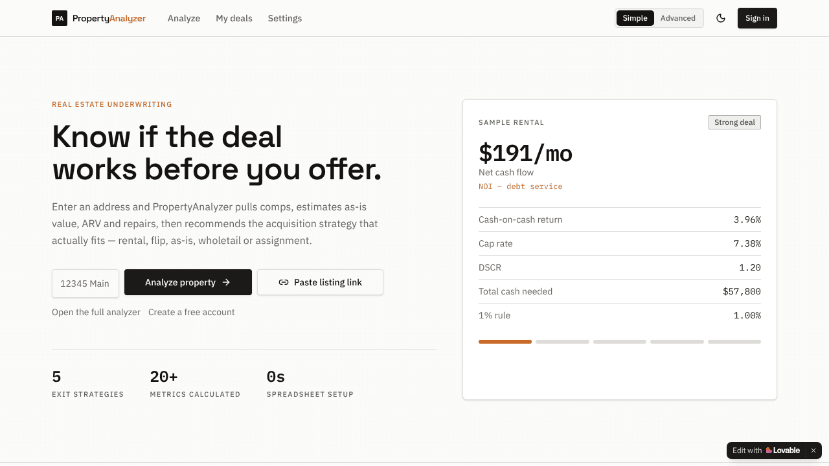Go to Settings in the navbar

(285, 18)
